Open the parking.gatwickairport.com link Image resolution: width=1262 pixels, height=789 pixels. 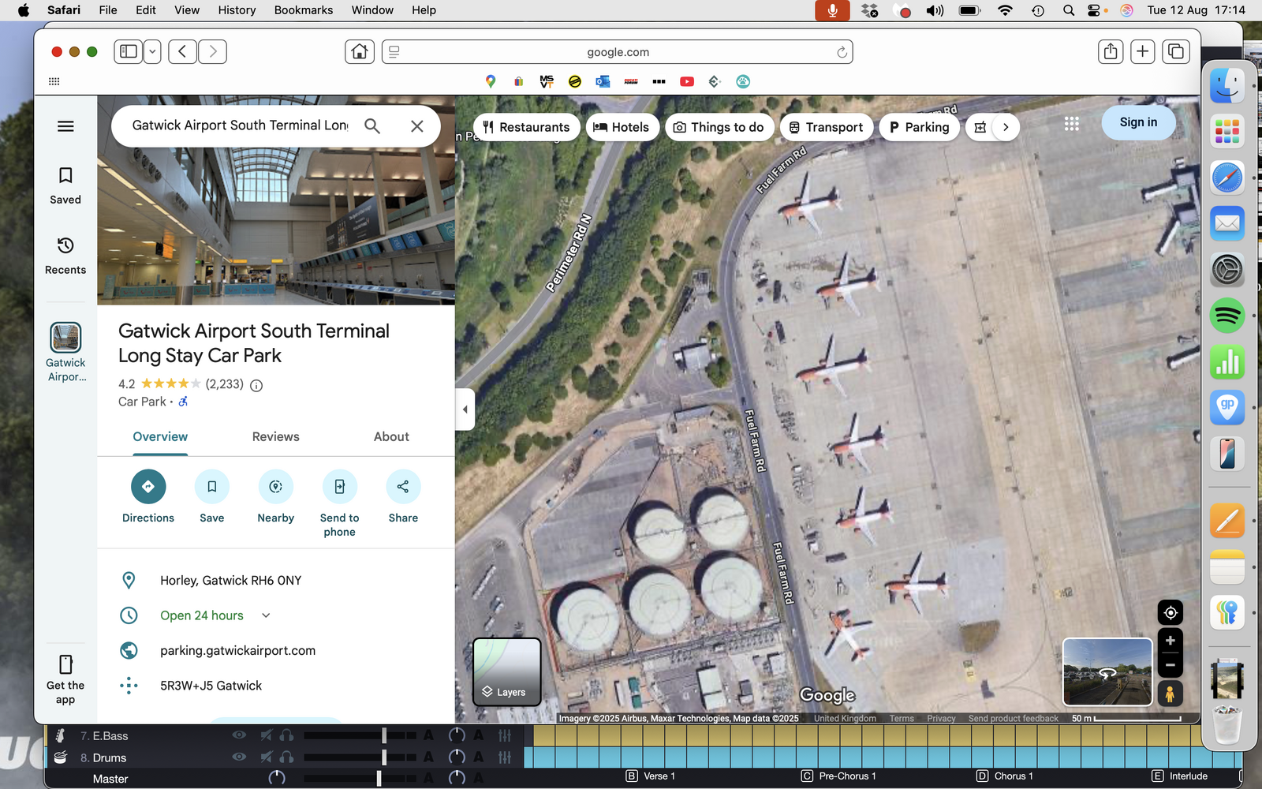(237, 650)
